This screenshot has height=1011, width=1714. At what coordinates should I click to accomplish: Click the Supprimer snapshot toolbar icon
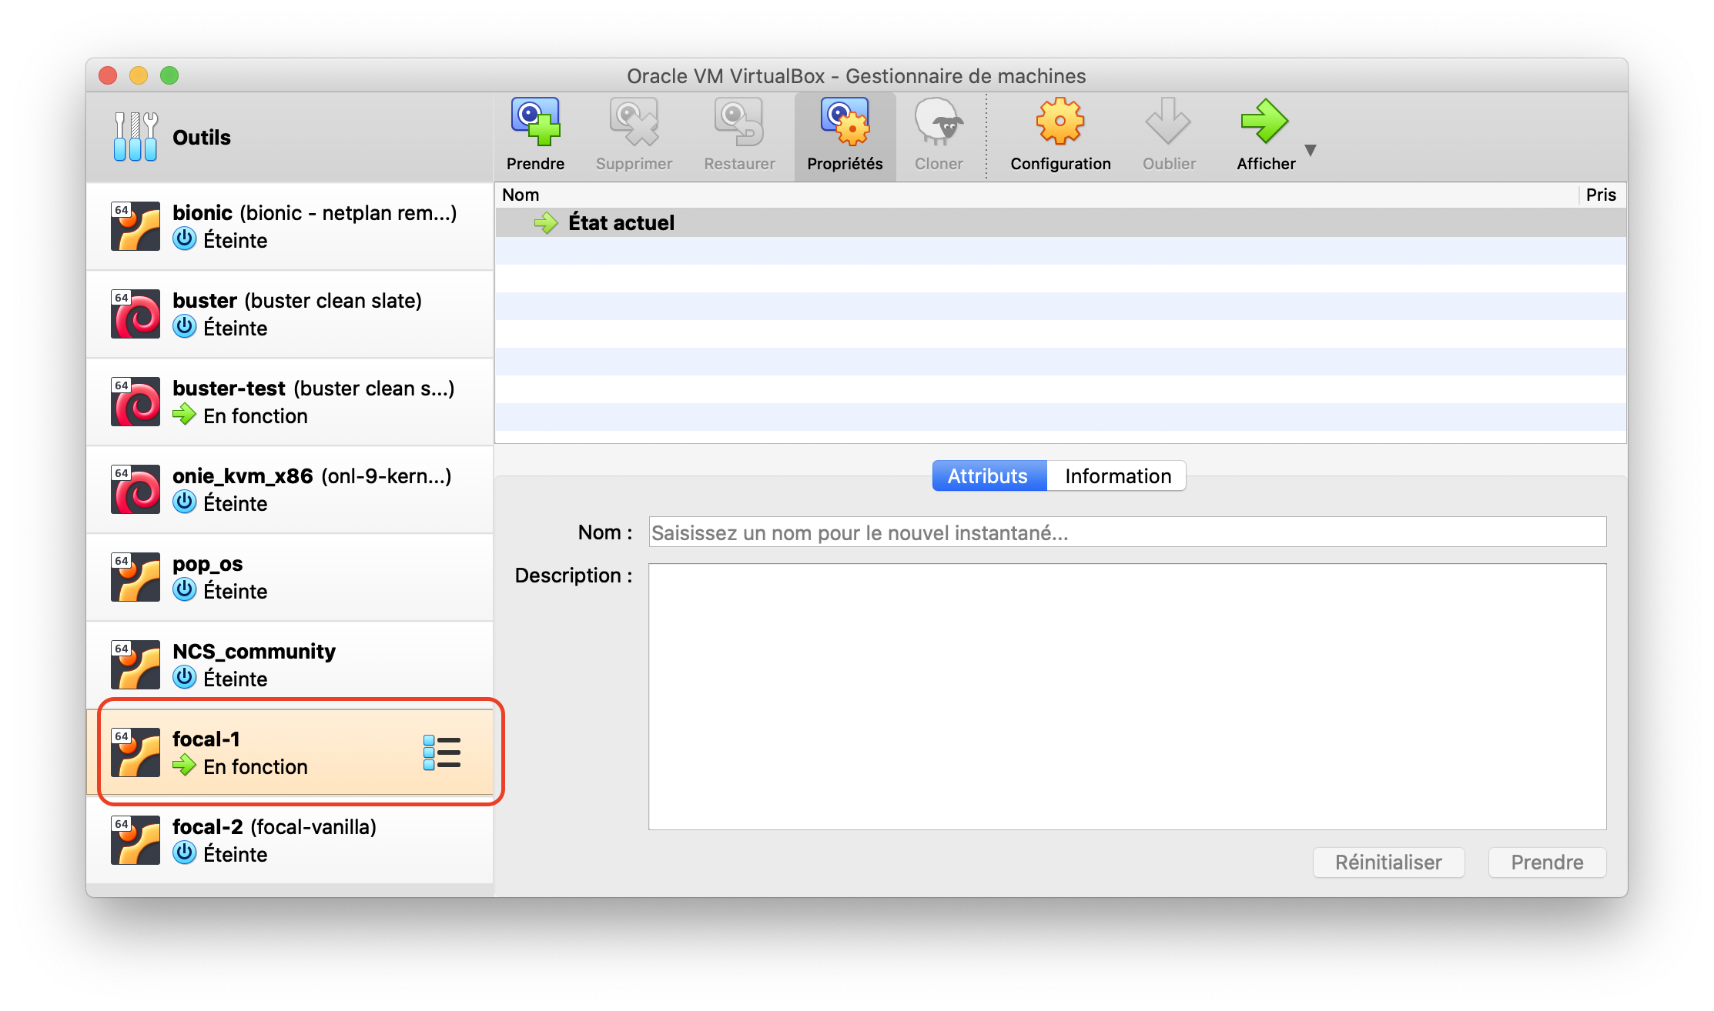point(634,122)
